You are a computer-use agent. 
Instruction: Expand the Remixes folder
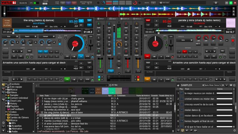pyautogui.click(x=6, y=115)
